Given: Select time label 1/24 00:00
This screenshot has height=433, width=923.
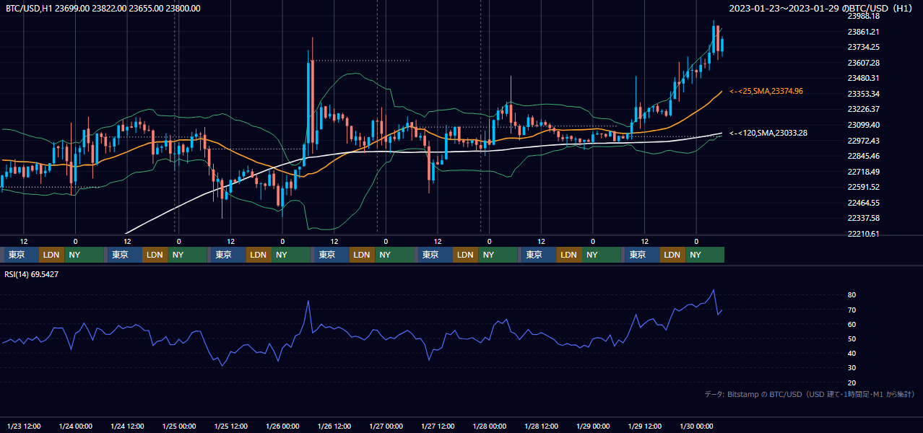Looking at the screenshot, I should pos(76,426).
